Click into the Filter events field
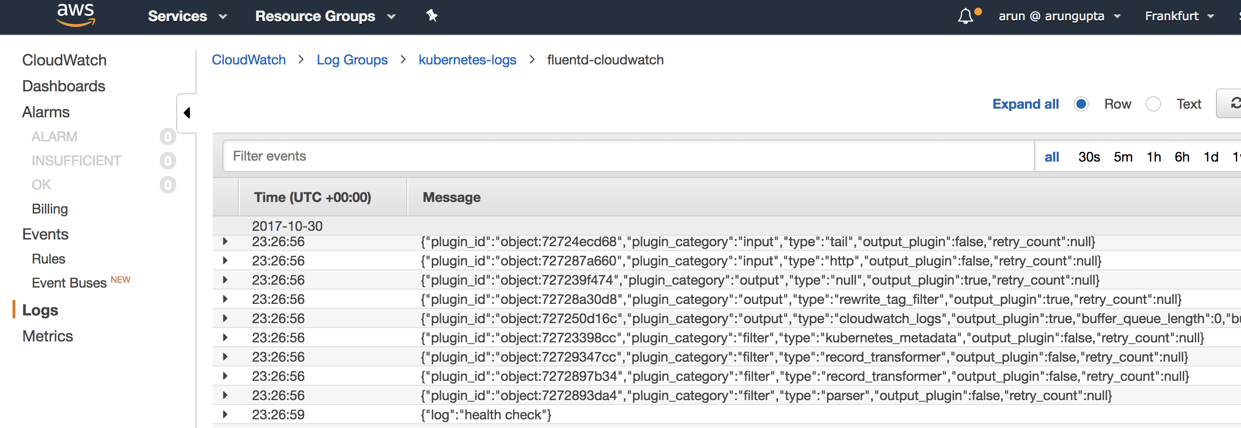1241x428 pixels. tap(628, 156)
